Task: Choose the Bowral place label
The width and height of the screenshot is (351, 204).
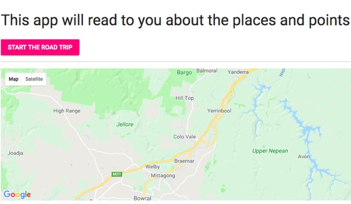Action: point(142,198)
